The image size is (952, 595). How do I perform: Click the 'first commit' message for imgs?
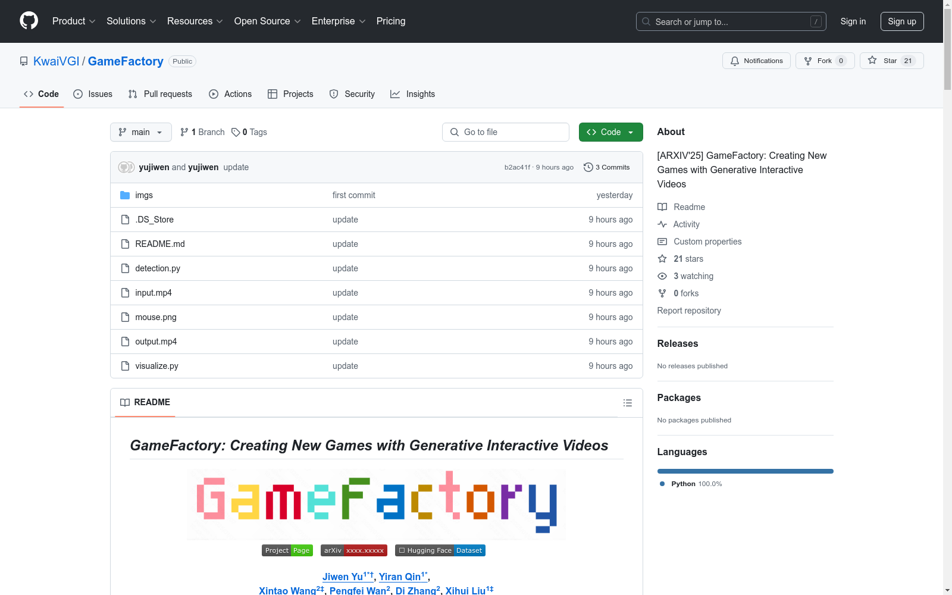354,195
